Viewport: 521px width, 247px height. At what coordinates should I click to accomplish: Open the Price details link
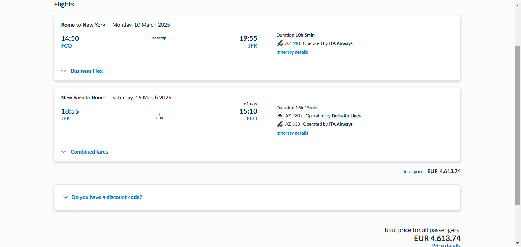click(446, 245)
